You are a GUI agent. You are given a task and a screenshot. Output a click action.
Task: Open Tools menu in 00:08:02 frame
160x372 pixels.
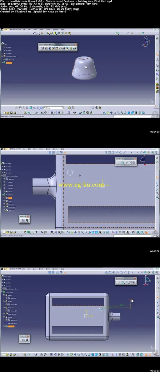click(48, 149)
